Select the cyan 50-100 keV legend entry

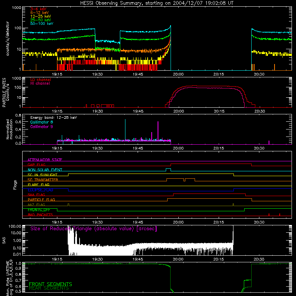(42, 24)
